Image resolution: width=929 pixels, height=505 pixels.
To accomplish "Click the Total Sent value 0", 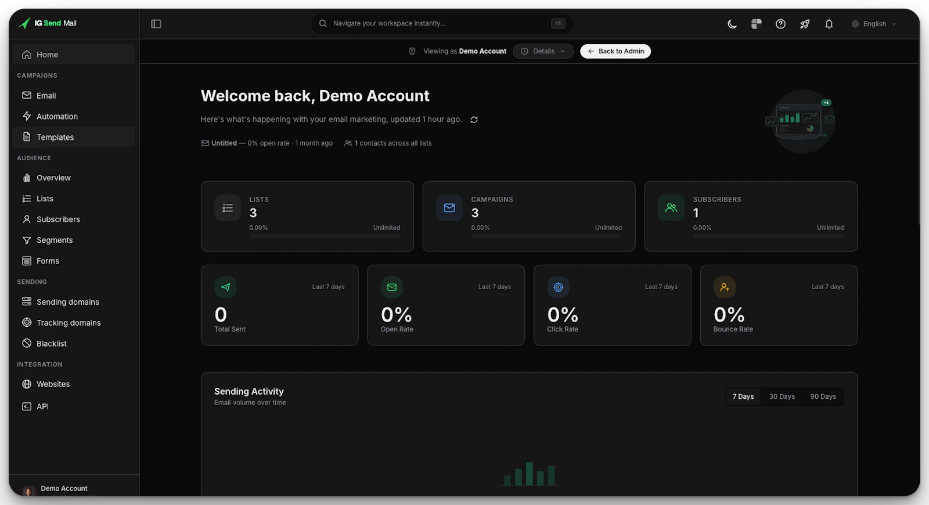I will pyautogui.click(x=221, y=315).
